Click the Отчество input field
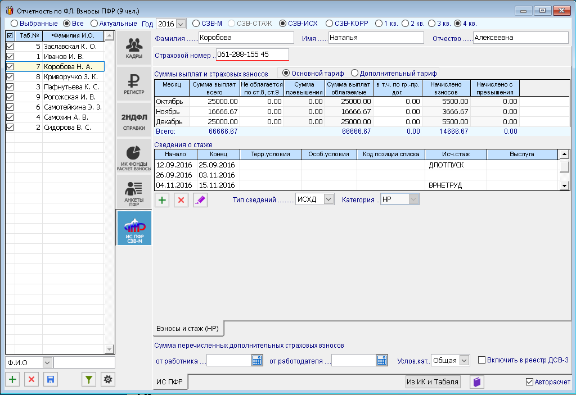 coord(520,38)
